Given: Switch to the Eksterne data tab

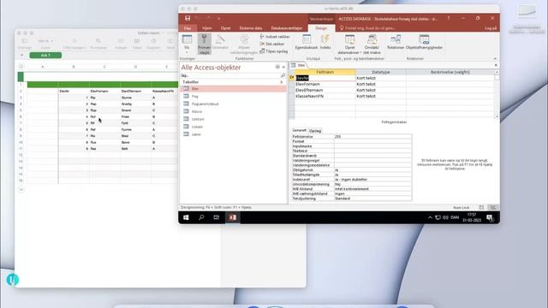Looking at the screenshot, I should tap(251, 28).
